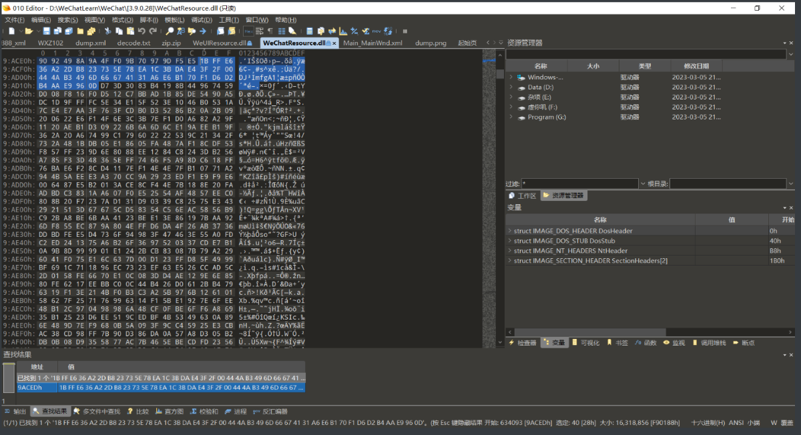Switch to the WeUIResource.dll tab

point(222,43)
